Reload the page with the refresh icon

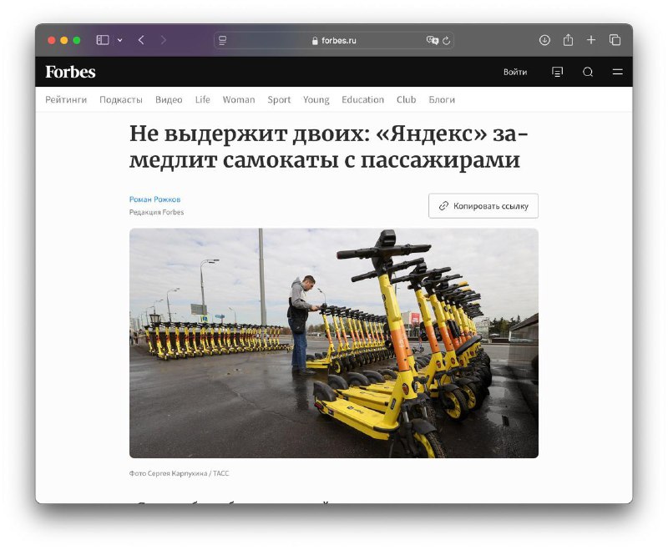(446, 40)
